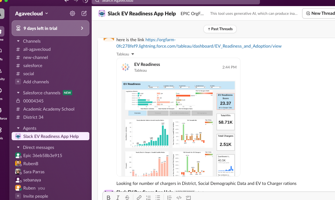Click the EV Readiness card title

click(x=147, y=64)
